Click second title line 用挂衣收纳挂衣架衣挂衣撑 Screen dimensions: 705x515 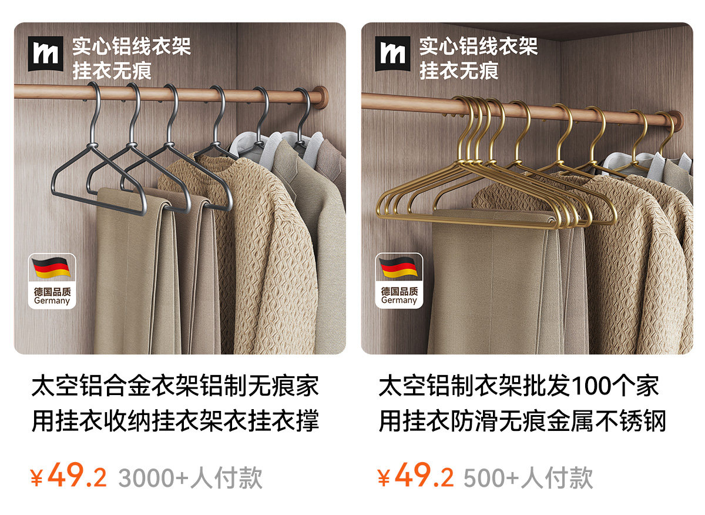[175, 422]
